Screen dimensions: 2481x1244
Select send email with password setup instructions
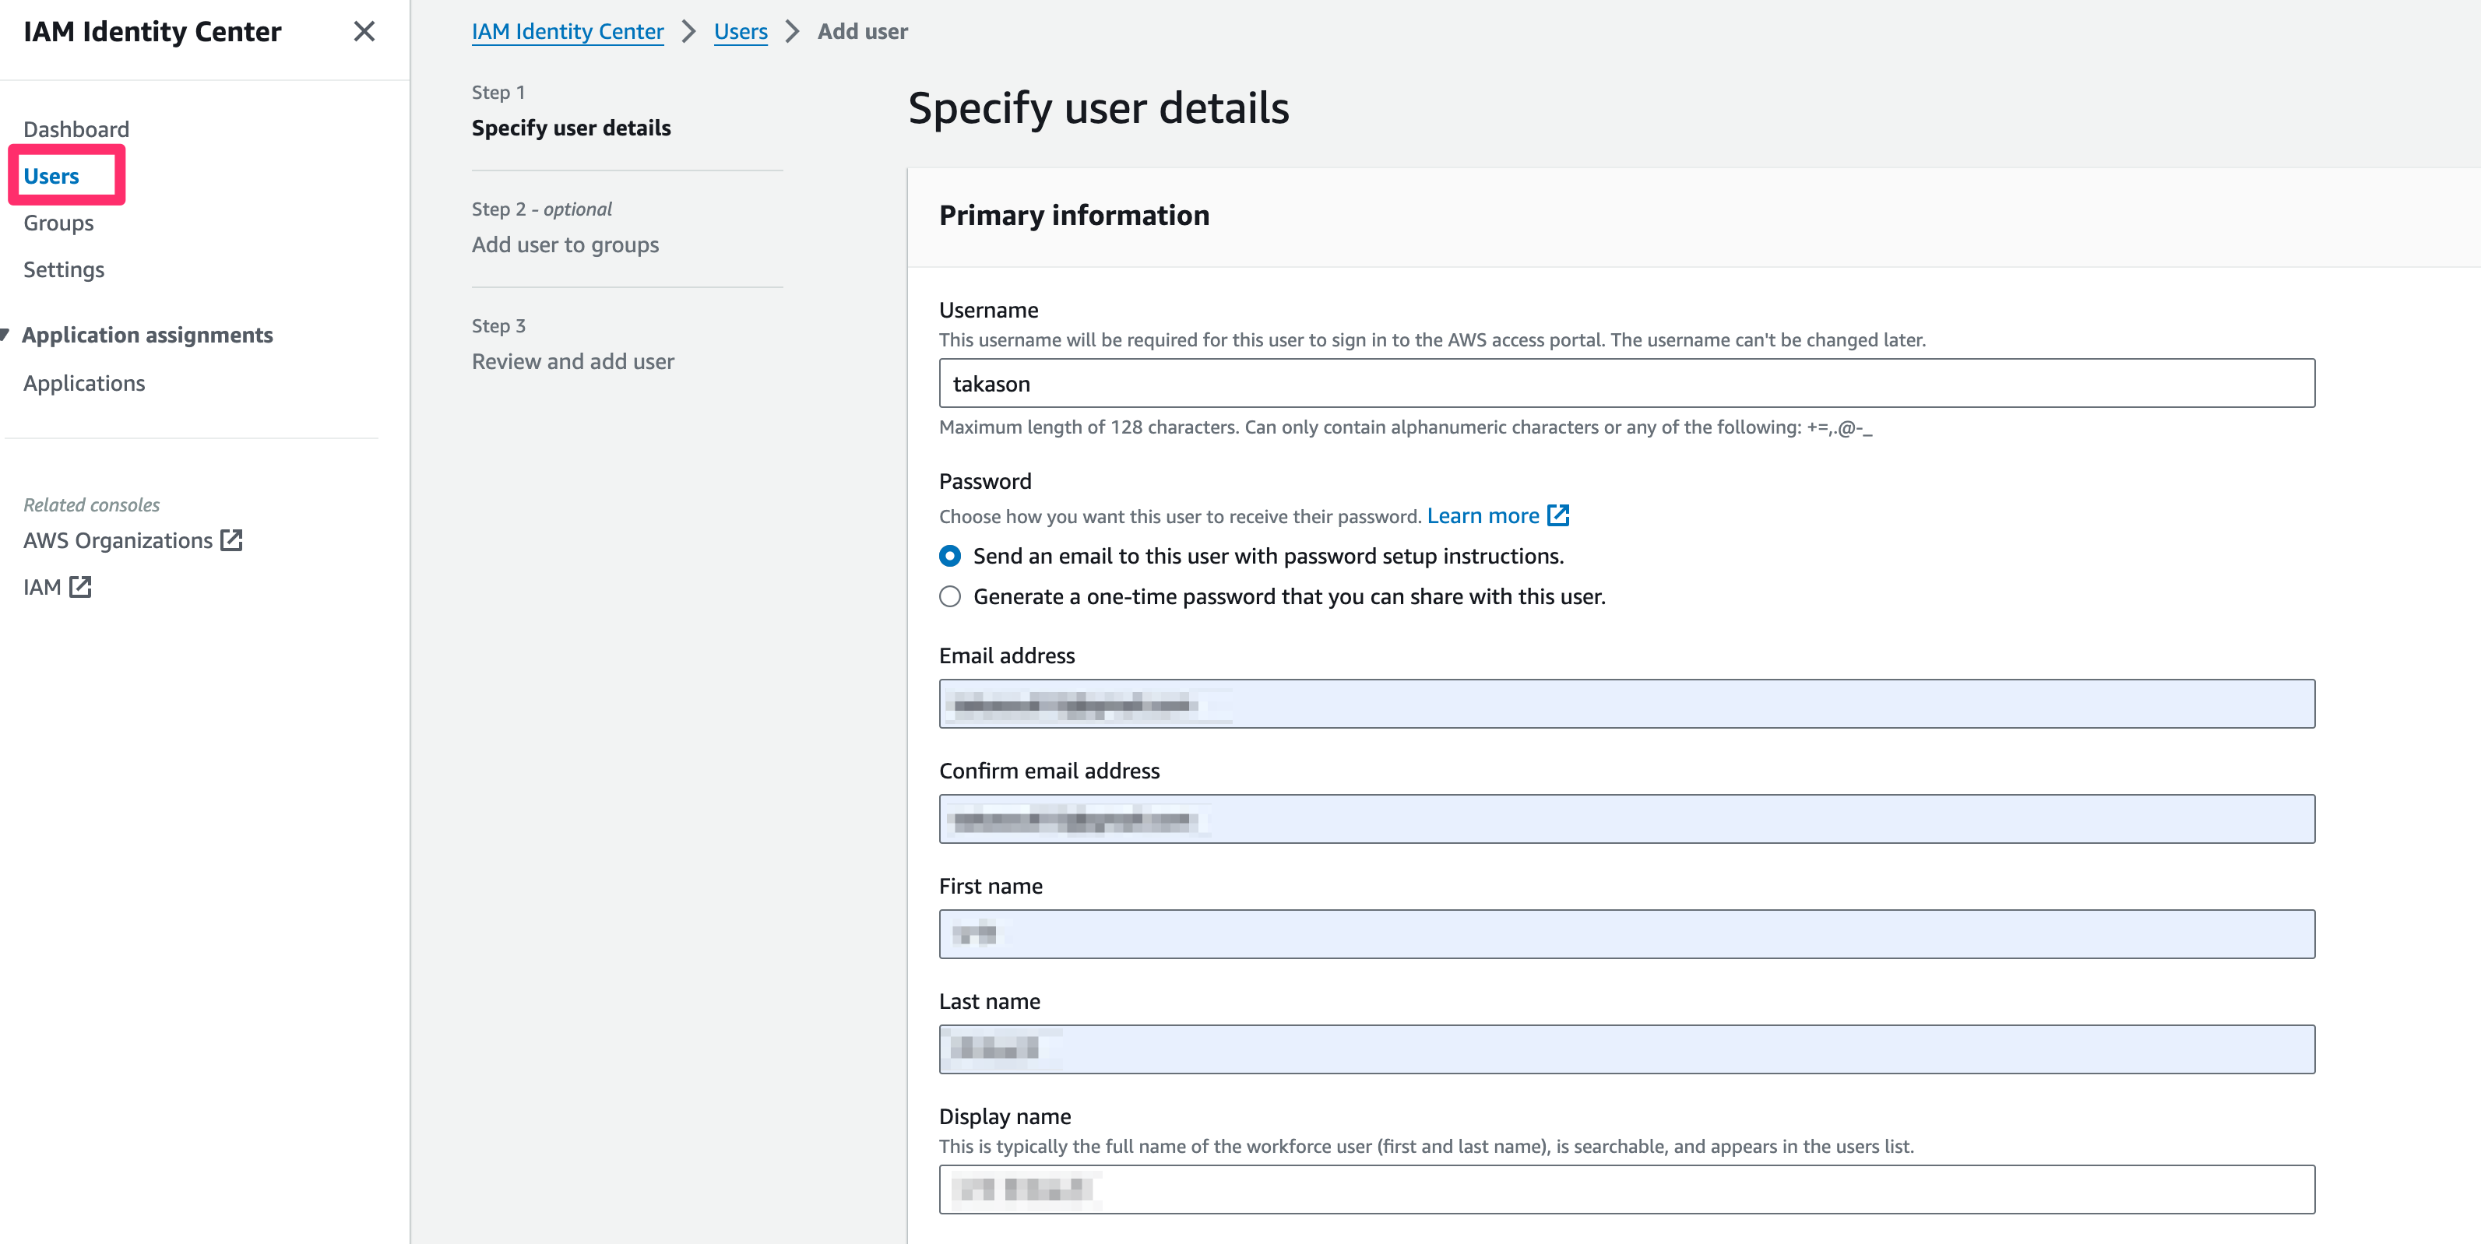tap(949, 556)
